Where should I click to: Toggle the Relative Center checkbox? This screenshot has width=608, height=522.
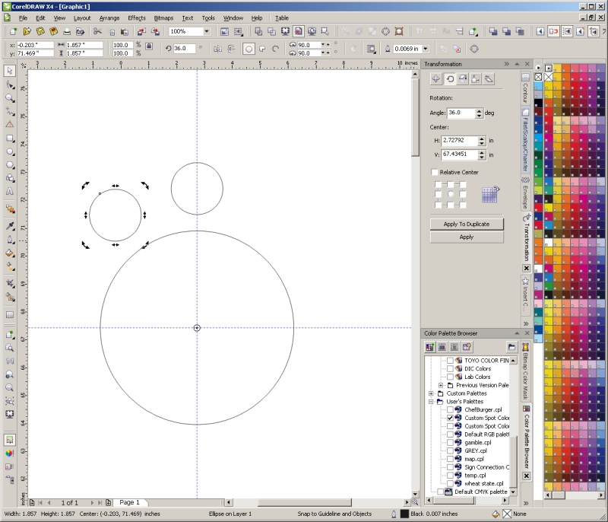point(434,172)
